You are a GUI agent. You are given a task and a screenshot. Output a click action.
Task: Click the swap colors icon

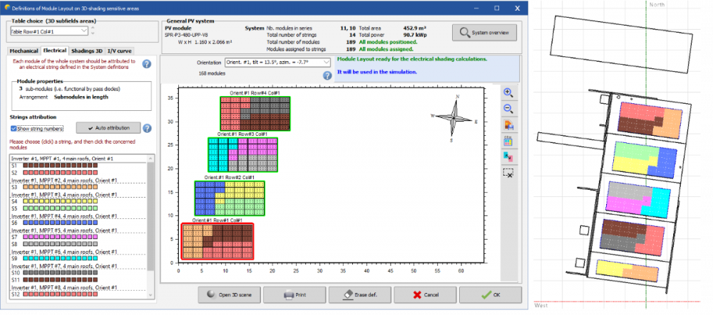508,156
